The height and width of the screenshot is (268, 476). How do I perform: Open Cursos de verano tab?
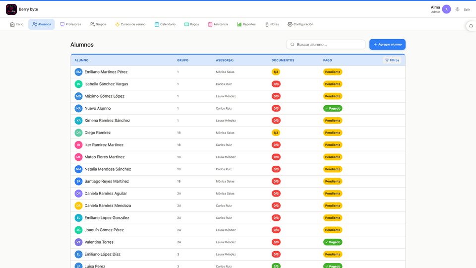click(x=130, y=24)
